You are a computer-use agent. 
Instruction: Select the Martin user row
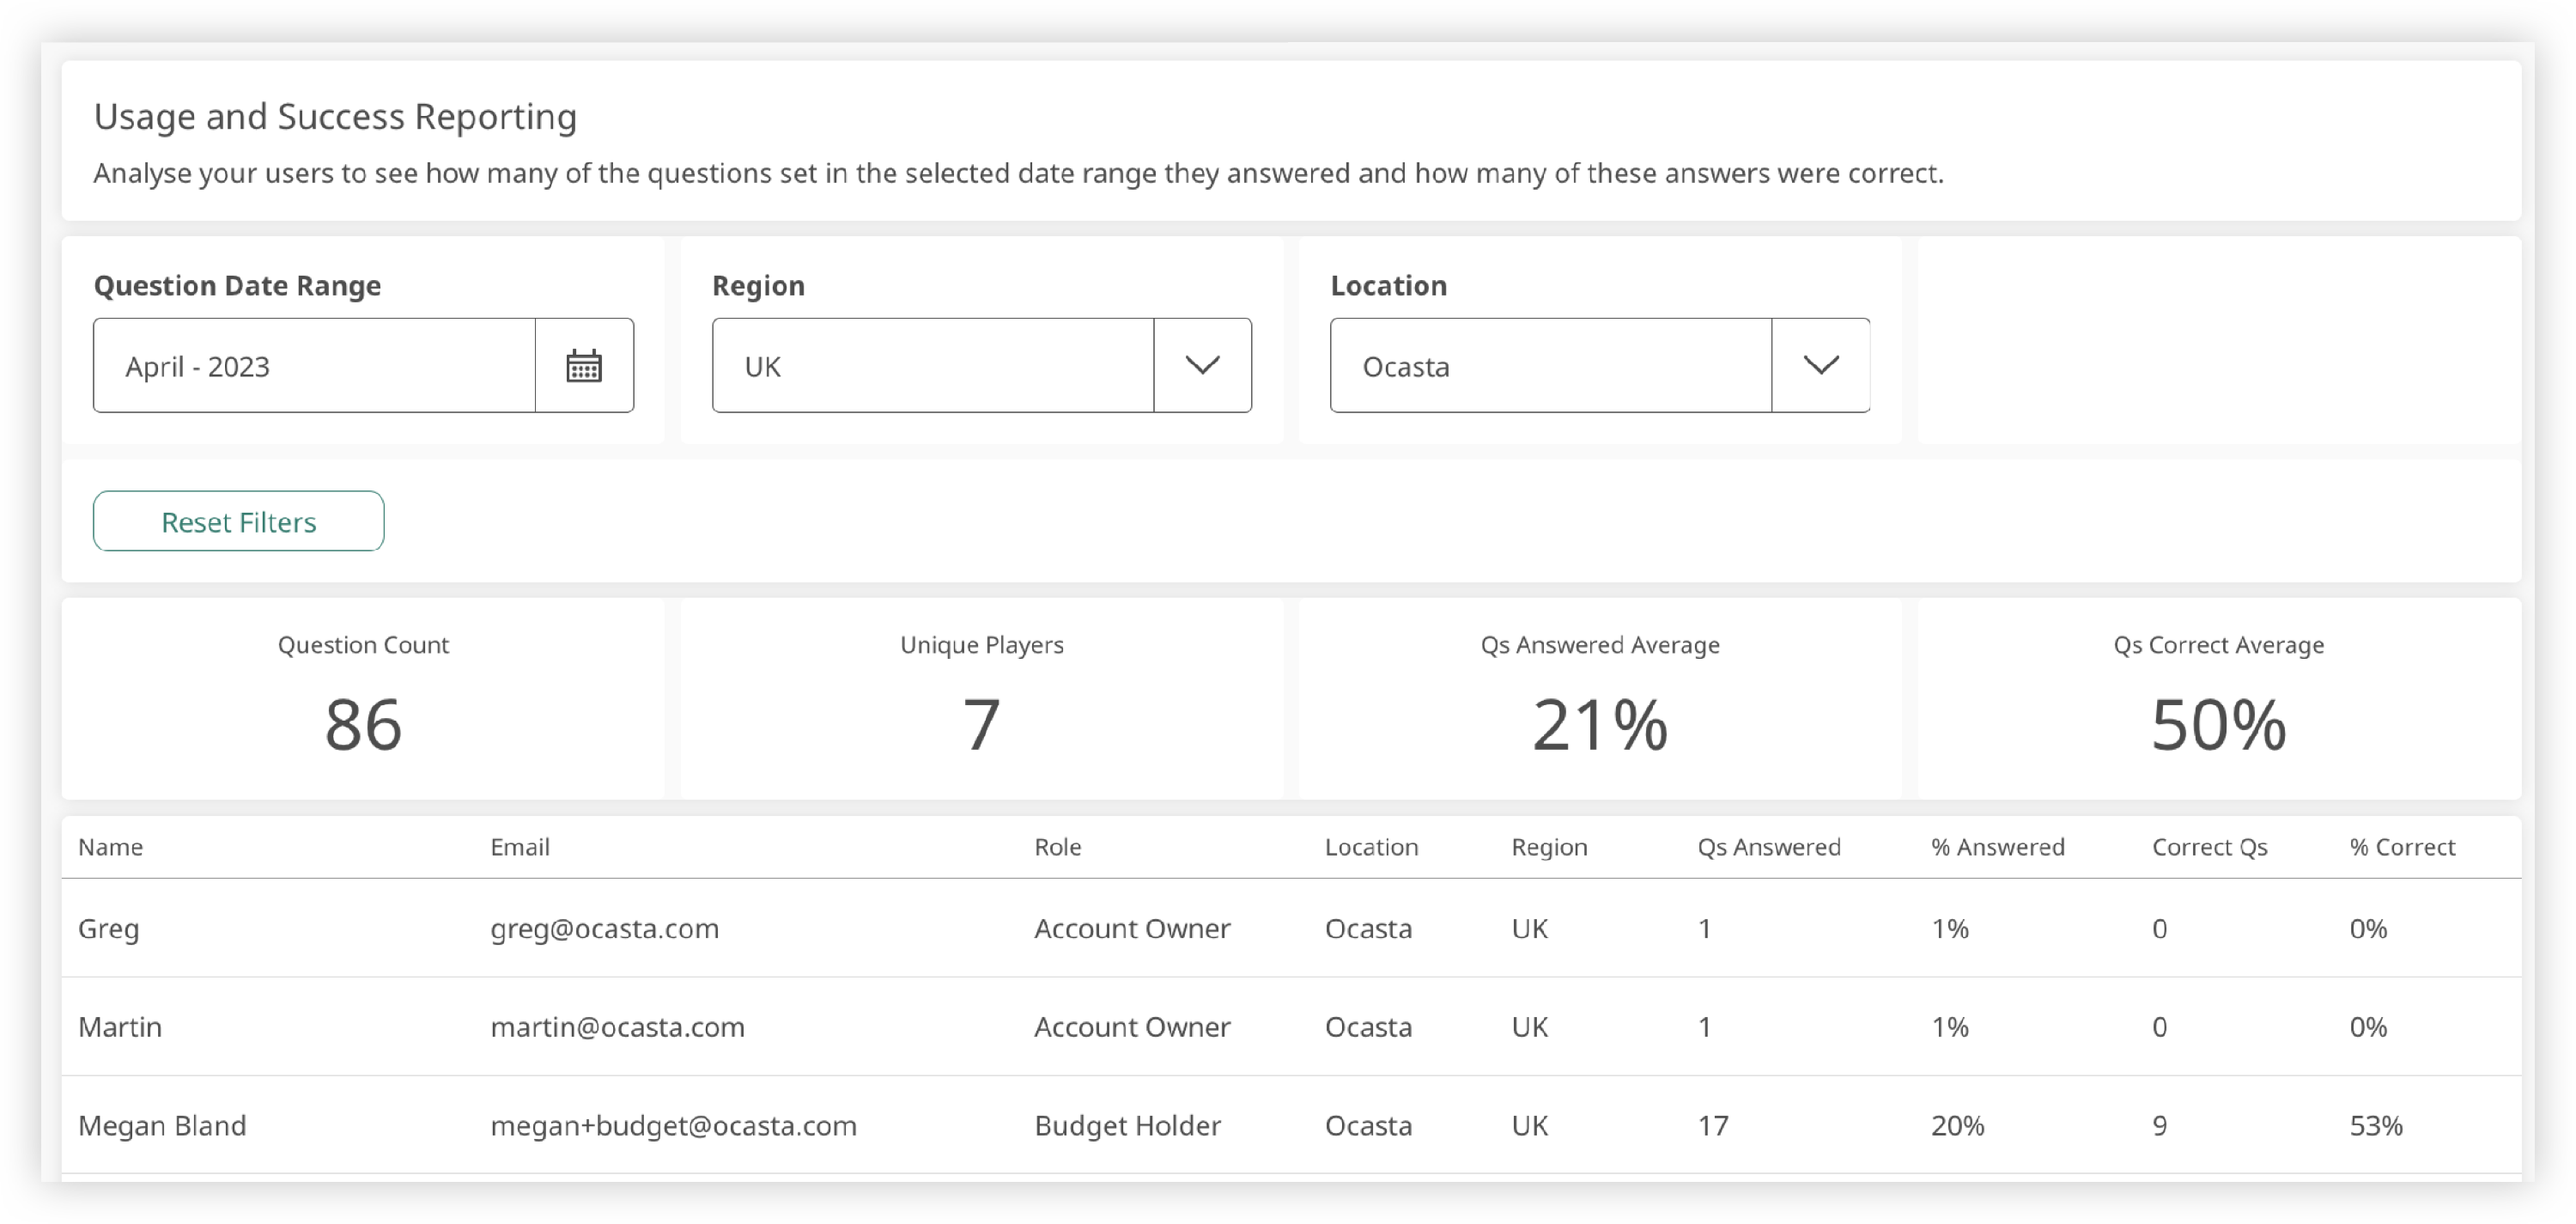[120, 1027]
